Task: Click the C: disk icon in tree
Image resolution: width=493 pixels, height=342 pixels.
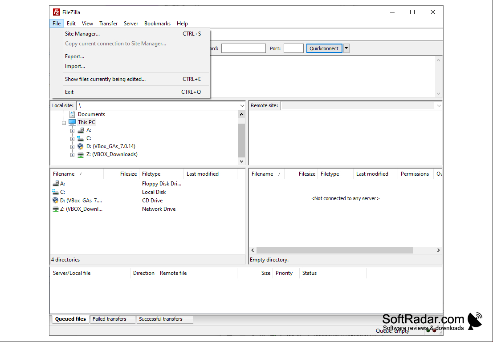Action: click(x=81, y=138)
